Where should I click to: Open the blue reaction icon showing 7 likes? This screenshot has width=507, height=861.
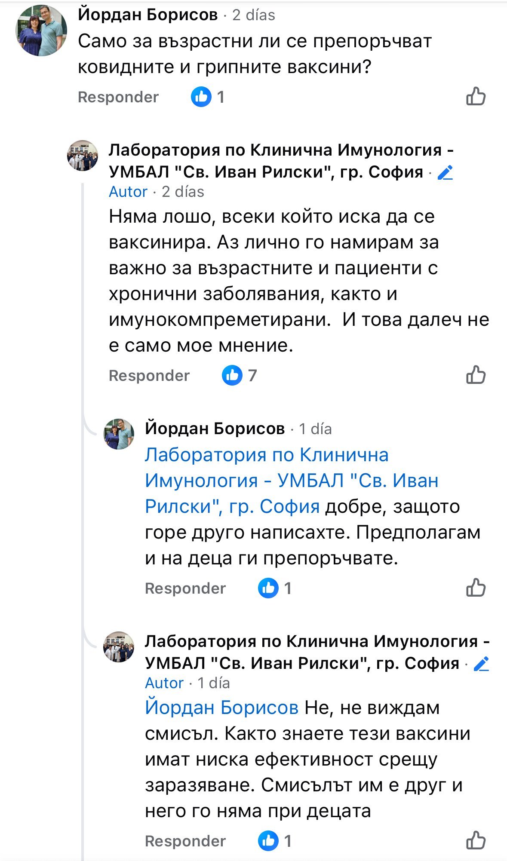(232, 375)
